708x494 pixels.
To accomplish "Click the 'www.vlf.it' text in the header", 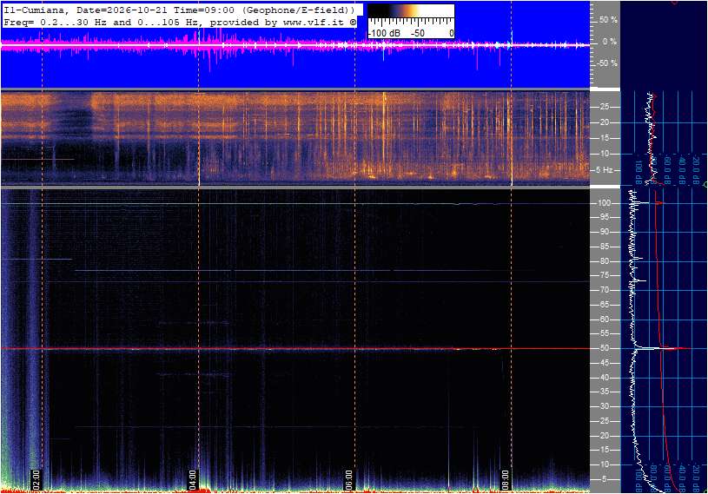I will pyautogui.click(x=314, y=23).
